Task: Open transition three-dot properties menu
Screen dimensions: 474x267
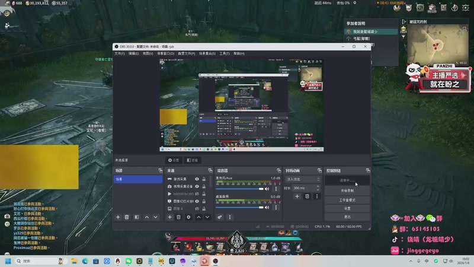Action: click(x=316, y=196)
